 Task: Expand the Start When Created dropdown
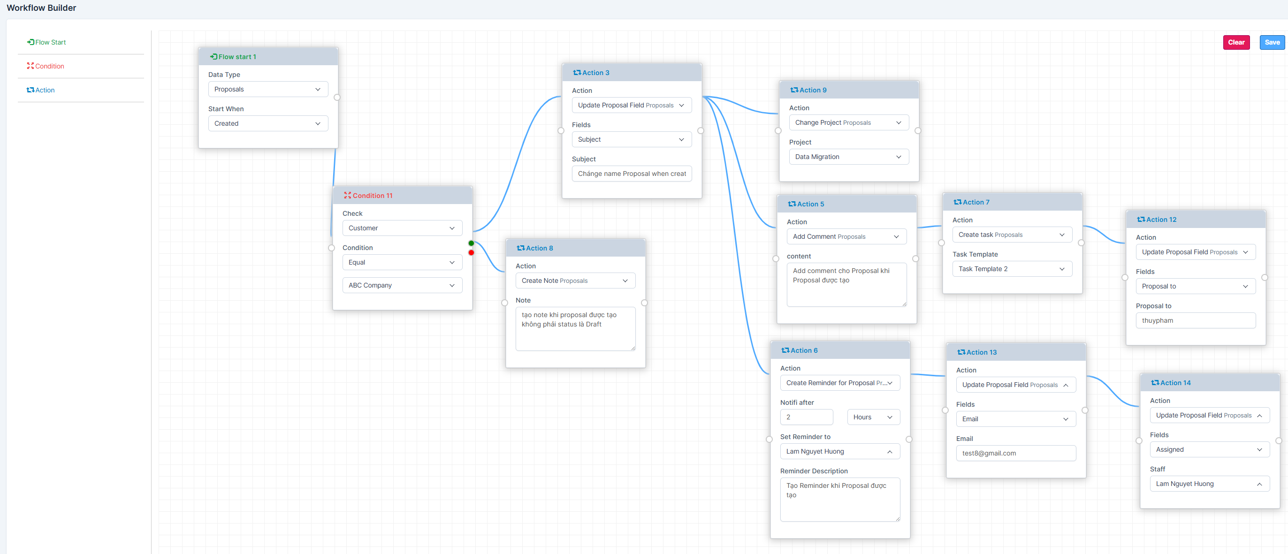point(268,123)
